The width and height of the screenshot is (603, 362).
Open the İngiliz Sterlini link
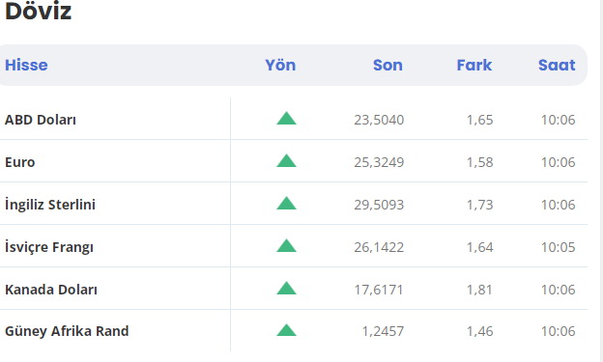tap(50, 204)
